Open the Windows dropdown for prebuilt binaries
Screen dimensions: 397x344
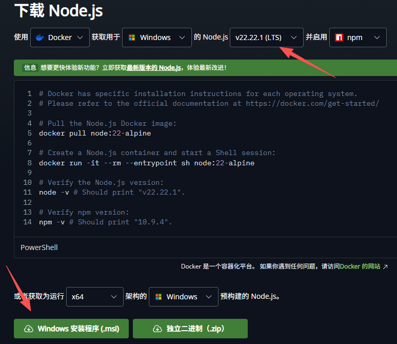[x=183, y=297]
